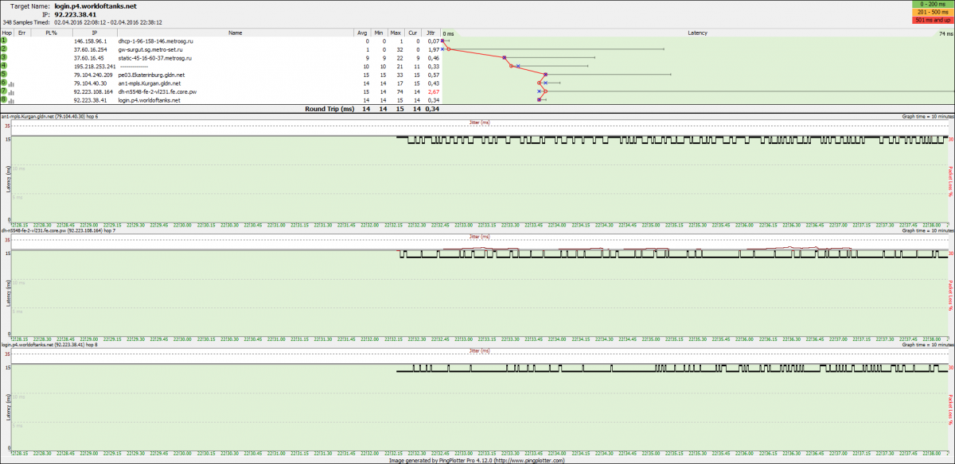Click the Max column header
Screen dimensions: 955x464
click(x=396, y=33)
